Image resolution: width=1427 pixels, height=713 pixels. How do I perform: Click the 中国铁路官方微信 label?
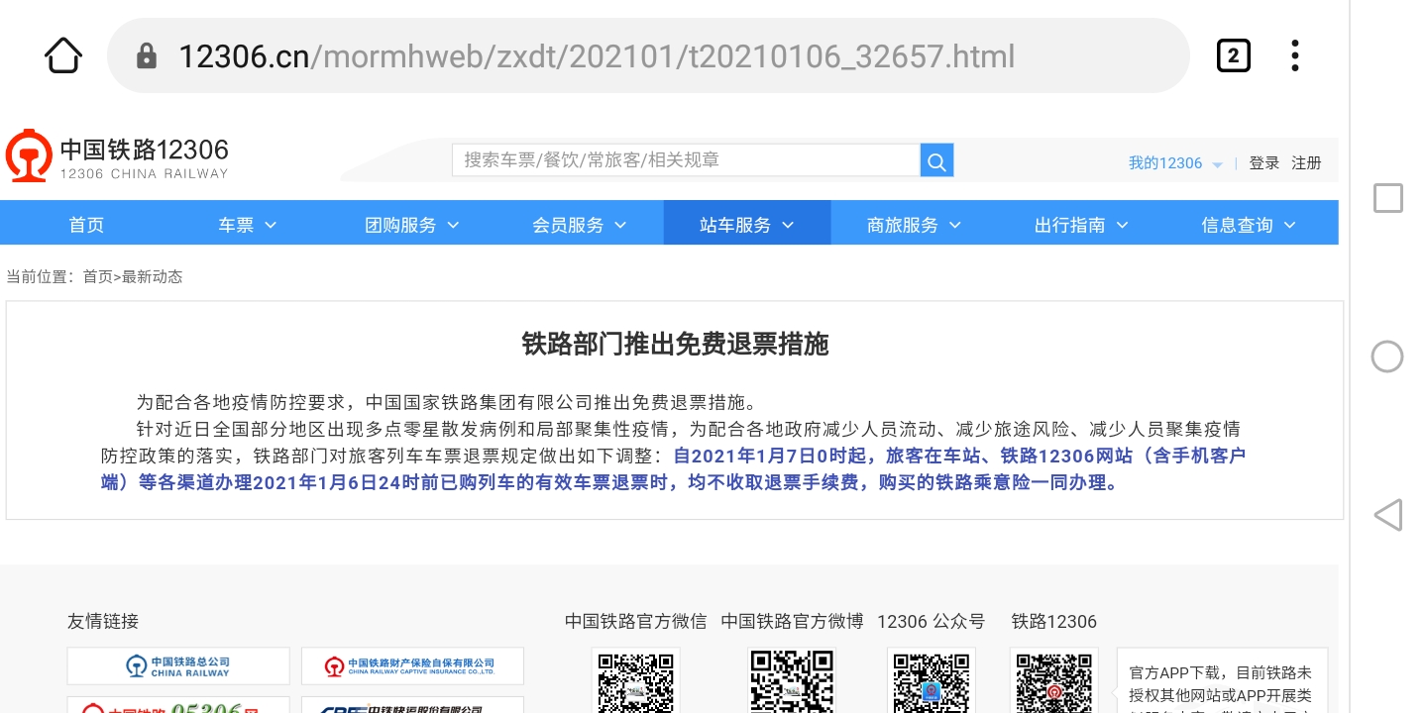click(x=636, y=622)
